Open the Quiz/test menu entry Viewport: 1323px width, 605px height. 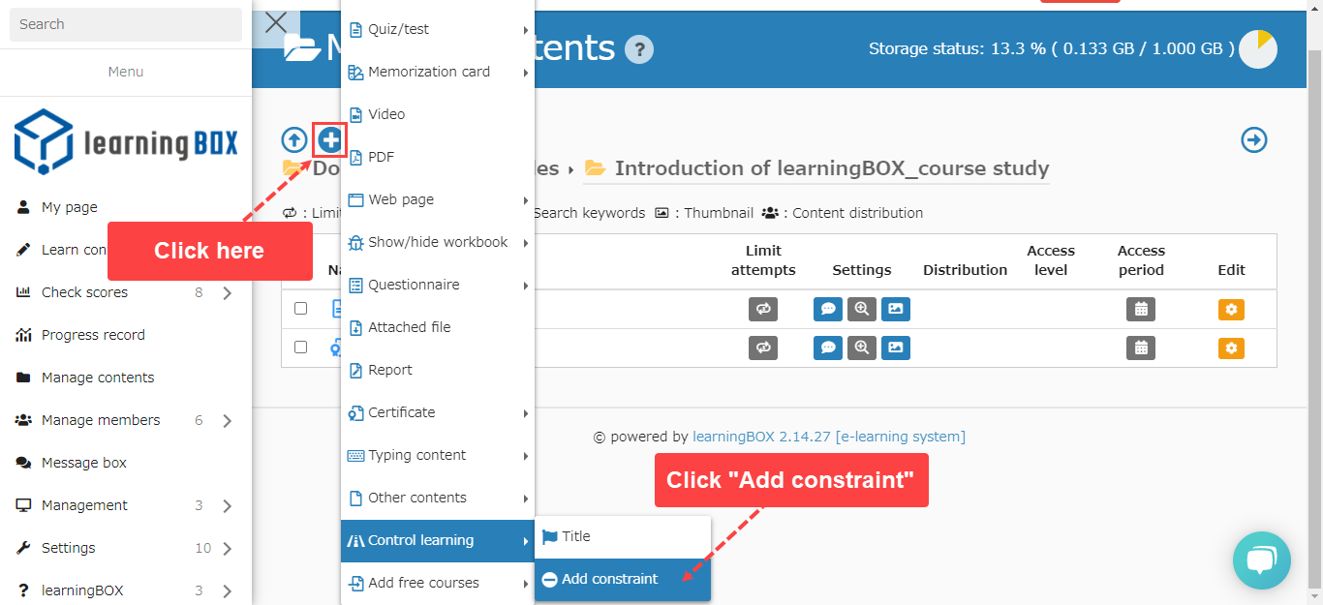398,29
